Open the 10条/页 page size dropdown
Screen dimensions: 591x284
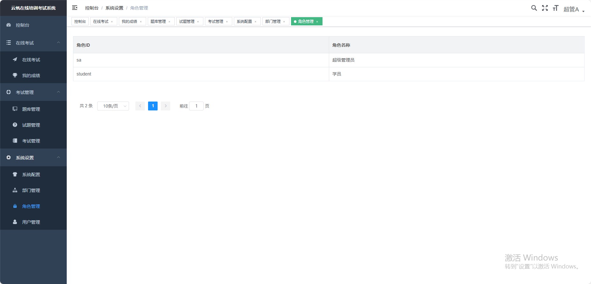click(x=113, y=106)
